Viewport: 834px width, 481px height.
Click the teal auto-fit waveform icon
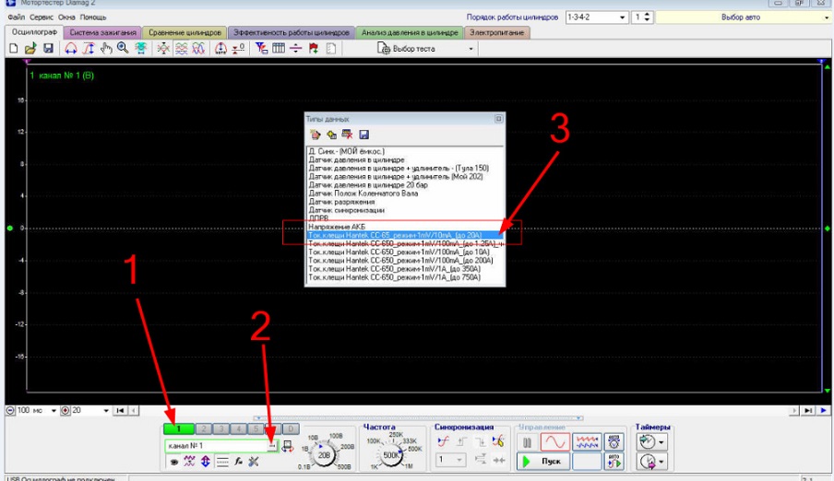click(x=141, y=48)
